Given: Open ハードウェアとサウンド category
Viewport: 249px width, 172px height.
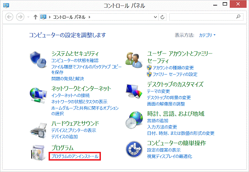Looking at the screenshot, I should tap(75, 124).
